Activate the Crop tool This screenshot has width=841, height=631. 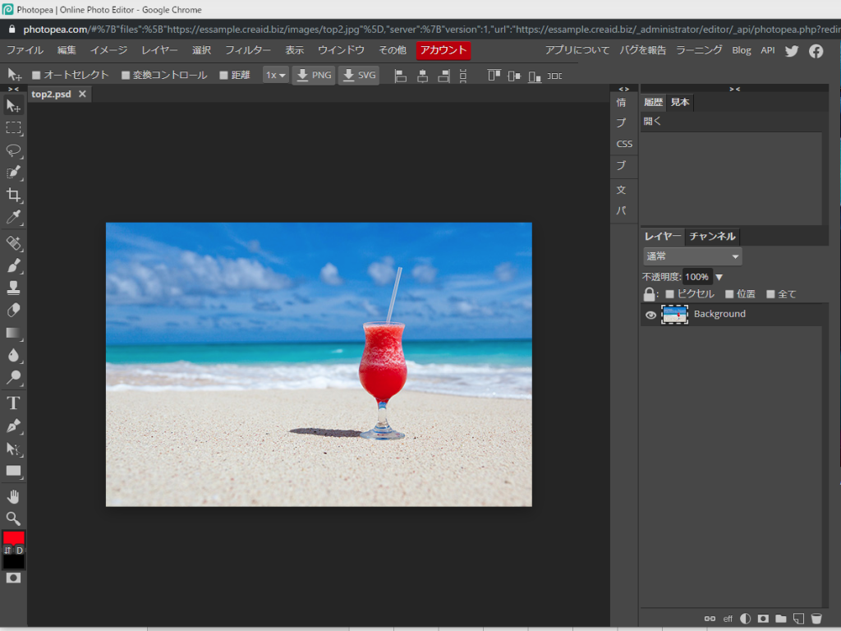click(x=13, y=195)
